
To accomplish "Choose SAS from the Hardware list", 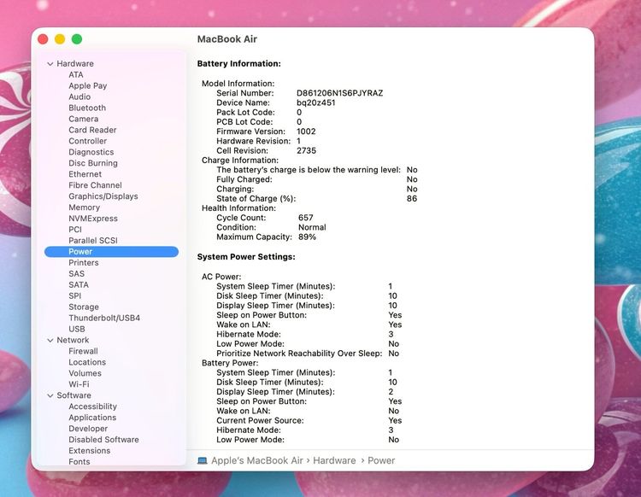I will (76, 273).
